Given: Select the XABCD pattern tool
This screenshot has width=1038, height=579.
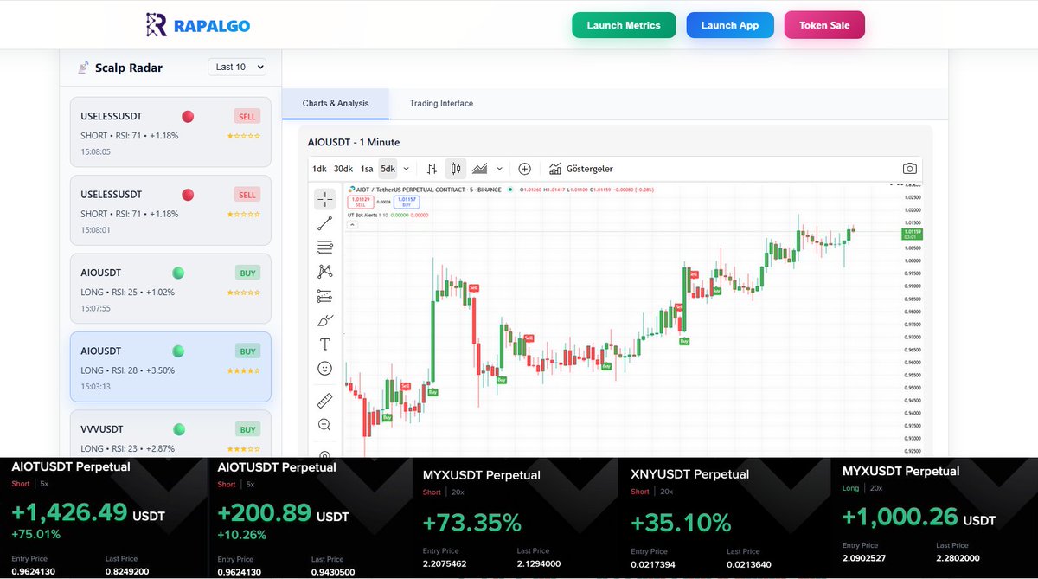Looking at the screenshot, I should pyautogui.click(x=324, y=272).
